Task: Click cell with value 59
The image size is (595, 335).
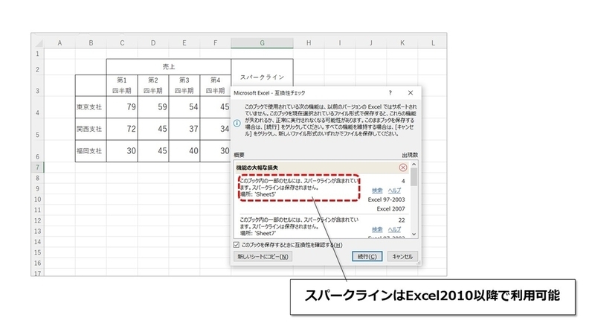Action: point(153,107)
